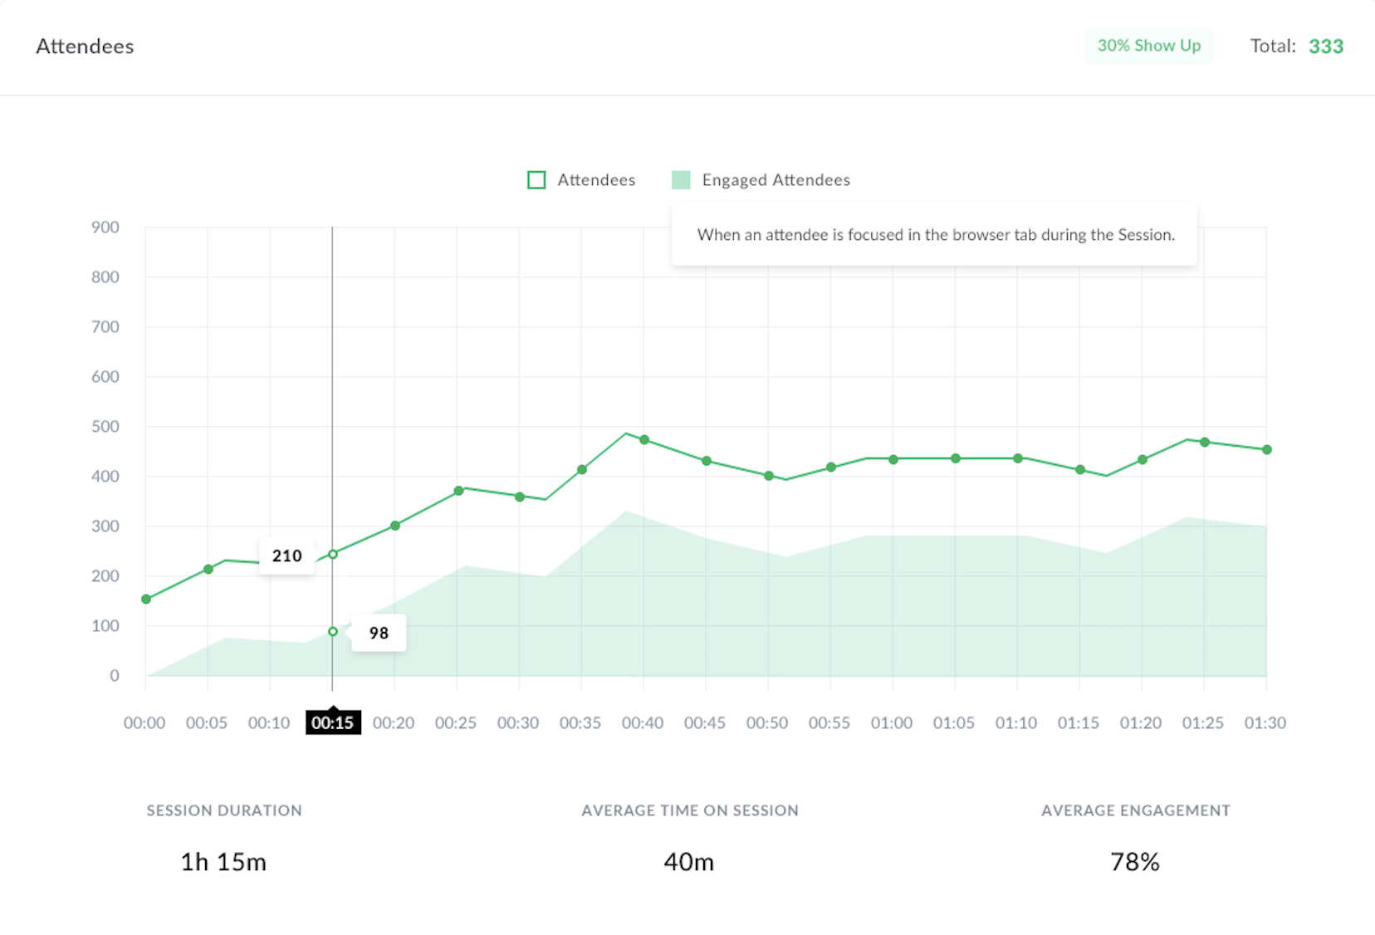Click the hollow attendees point at 00:15
Image resolution: width=1375 pixels, height=935 pixels.
click(333, 554)
